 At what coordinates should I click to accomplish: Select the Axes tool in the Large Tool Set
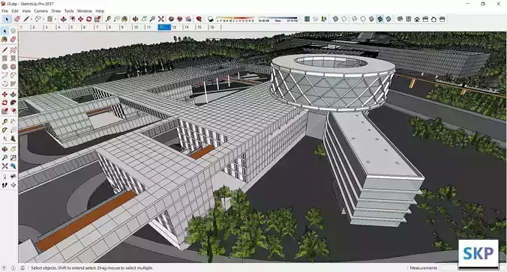[x=4, y=139]
